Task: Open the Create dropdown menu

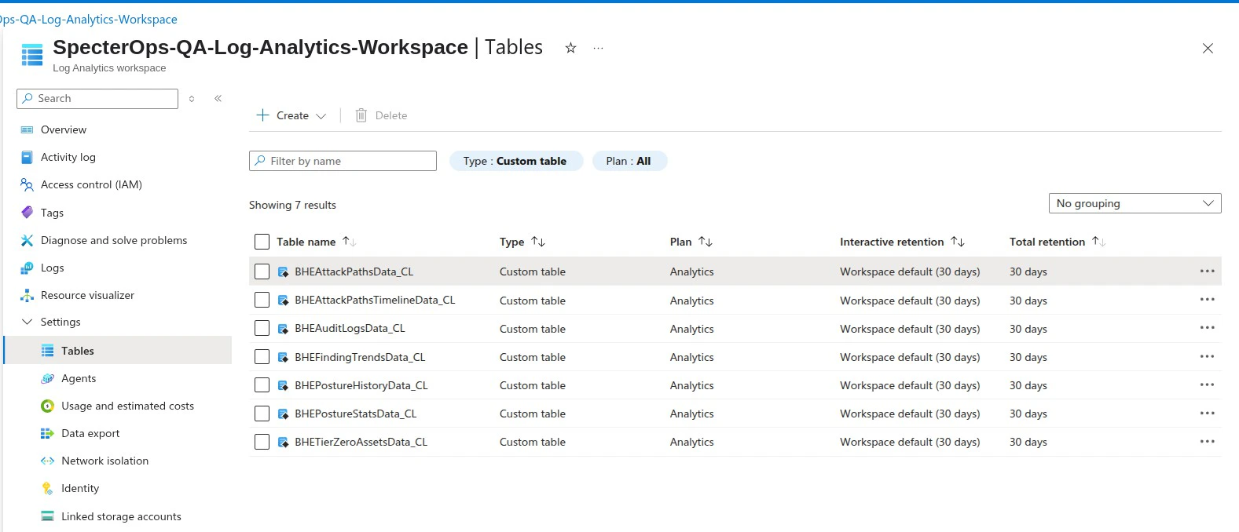Action: coord(291,115)
